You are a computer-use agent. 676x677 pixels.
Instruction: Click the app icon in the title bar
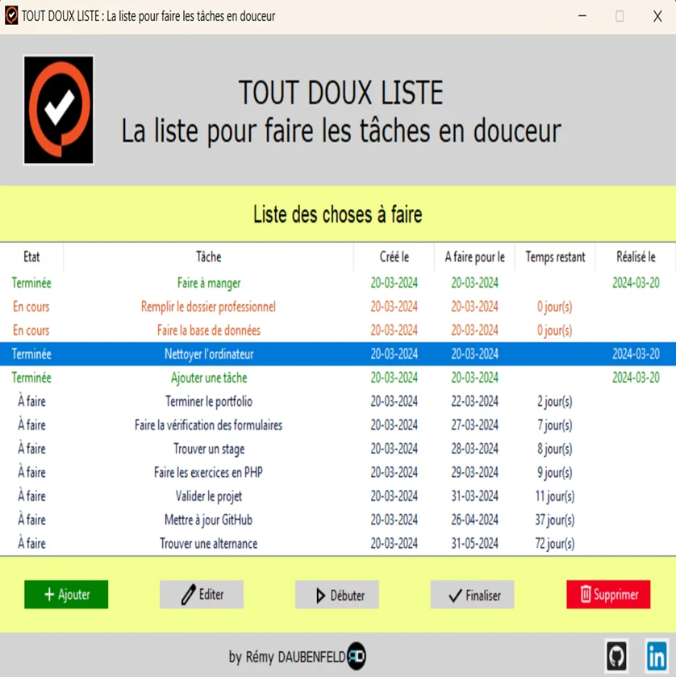[x=11, y=15]
